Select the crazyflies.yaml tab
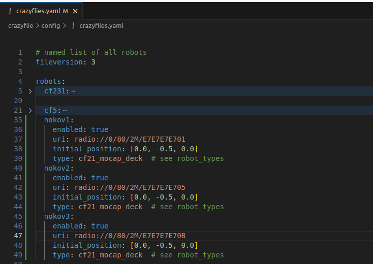 coord(41,11)
